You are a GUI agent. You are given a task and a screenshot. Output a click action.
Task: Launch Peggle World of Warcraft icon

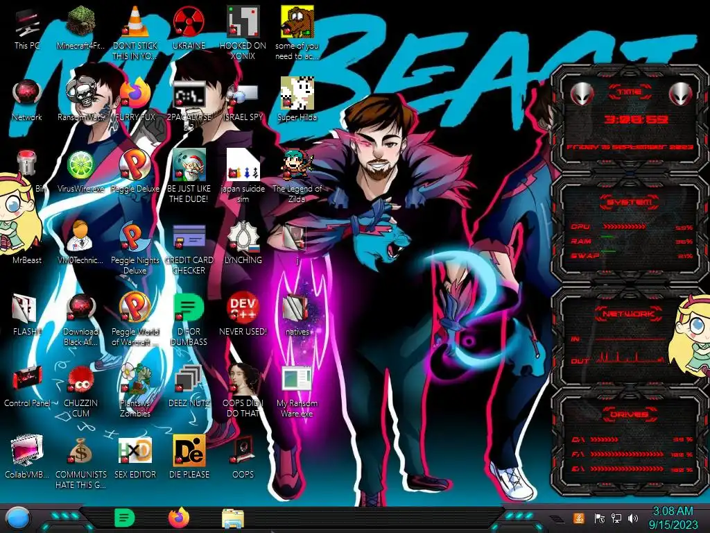pos(135,307)
